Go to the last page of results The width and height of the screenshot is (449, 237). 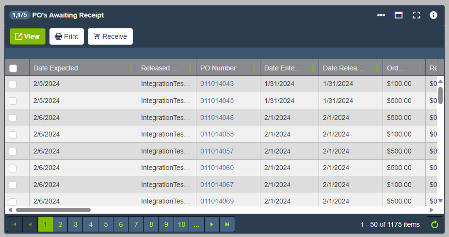click(227, 224)
